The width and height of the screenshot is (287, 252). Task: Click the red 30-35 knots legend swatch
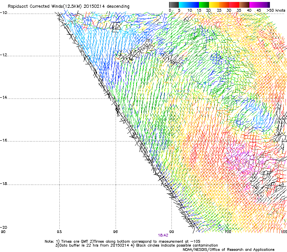tap(234, 5)
